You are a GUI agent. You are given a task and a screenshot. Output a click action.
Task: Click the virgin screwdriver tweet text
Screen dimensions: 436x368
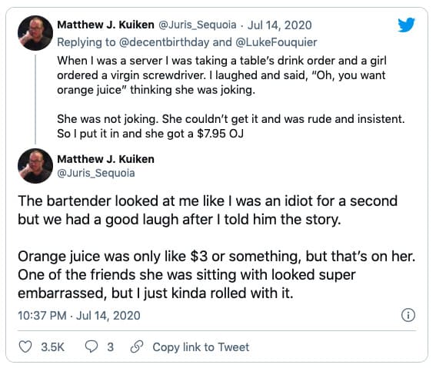pyautogui.click(x=231, y=98)
